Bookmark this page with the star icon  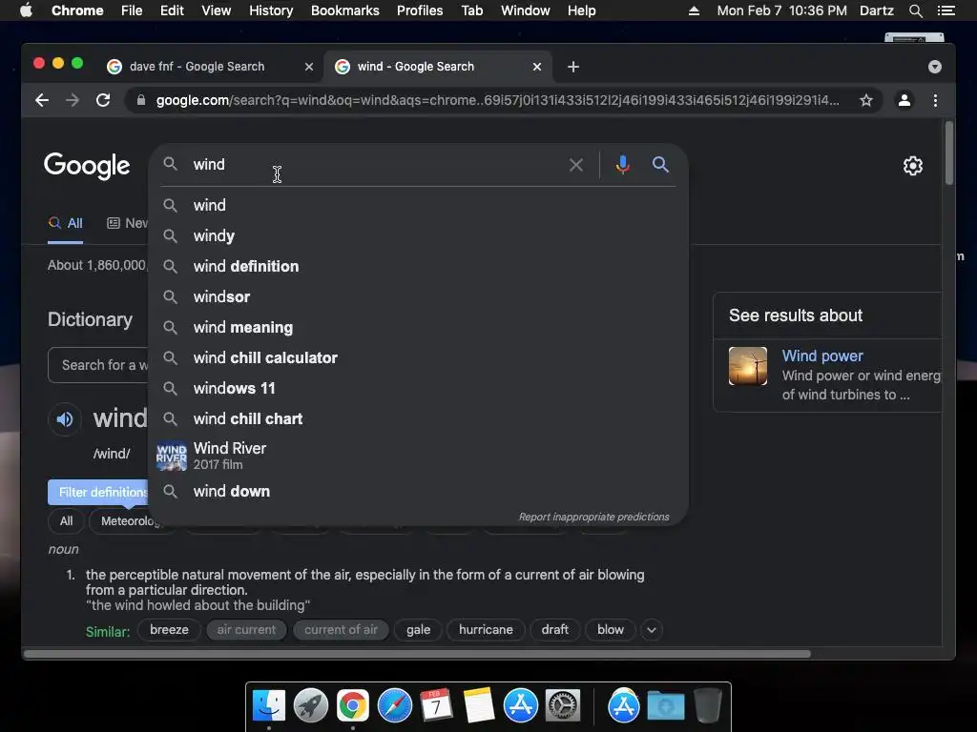(866, 100)
